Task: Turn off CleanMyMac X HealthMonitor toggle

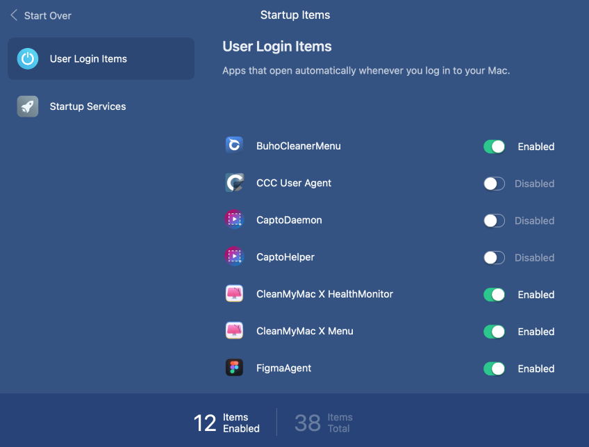Action: (494, 295)
